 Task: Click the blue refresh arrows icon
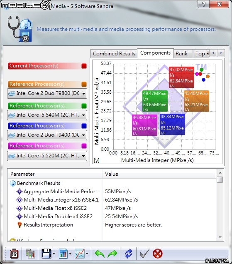(x=129, y=254)
